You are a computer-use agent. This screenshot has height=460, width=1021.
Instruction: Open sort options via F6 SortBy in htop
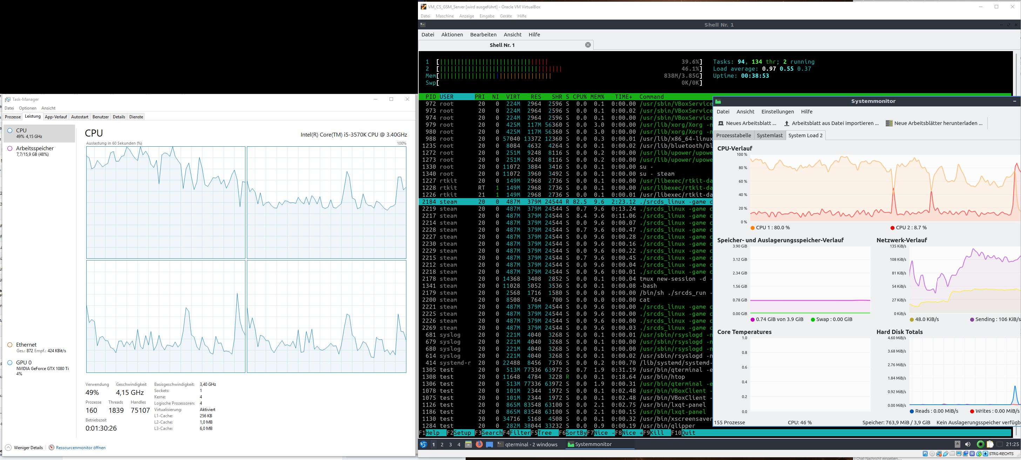574,433
